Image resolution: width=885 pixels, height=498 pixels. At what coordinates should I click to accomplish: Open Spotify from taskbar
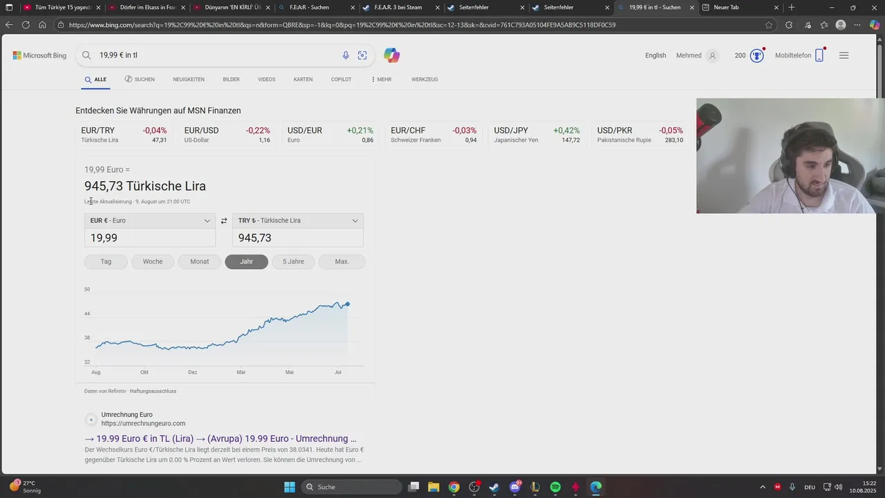pos(555,487)
